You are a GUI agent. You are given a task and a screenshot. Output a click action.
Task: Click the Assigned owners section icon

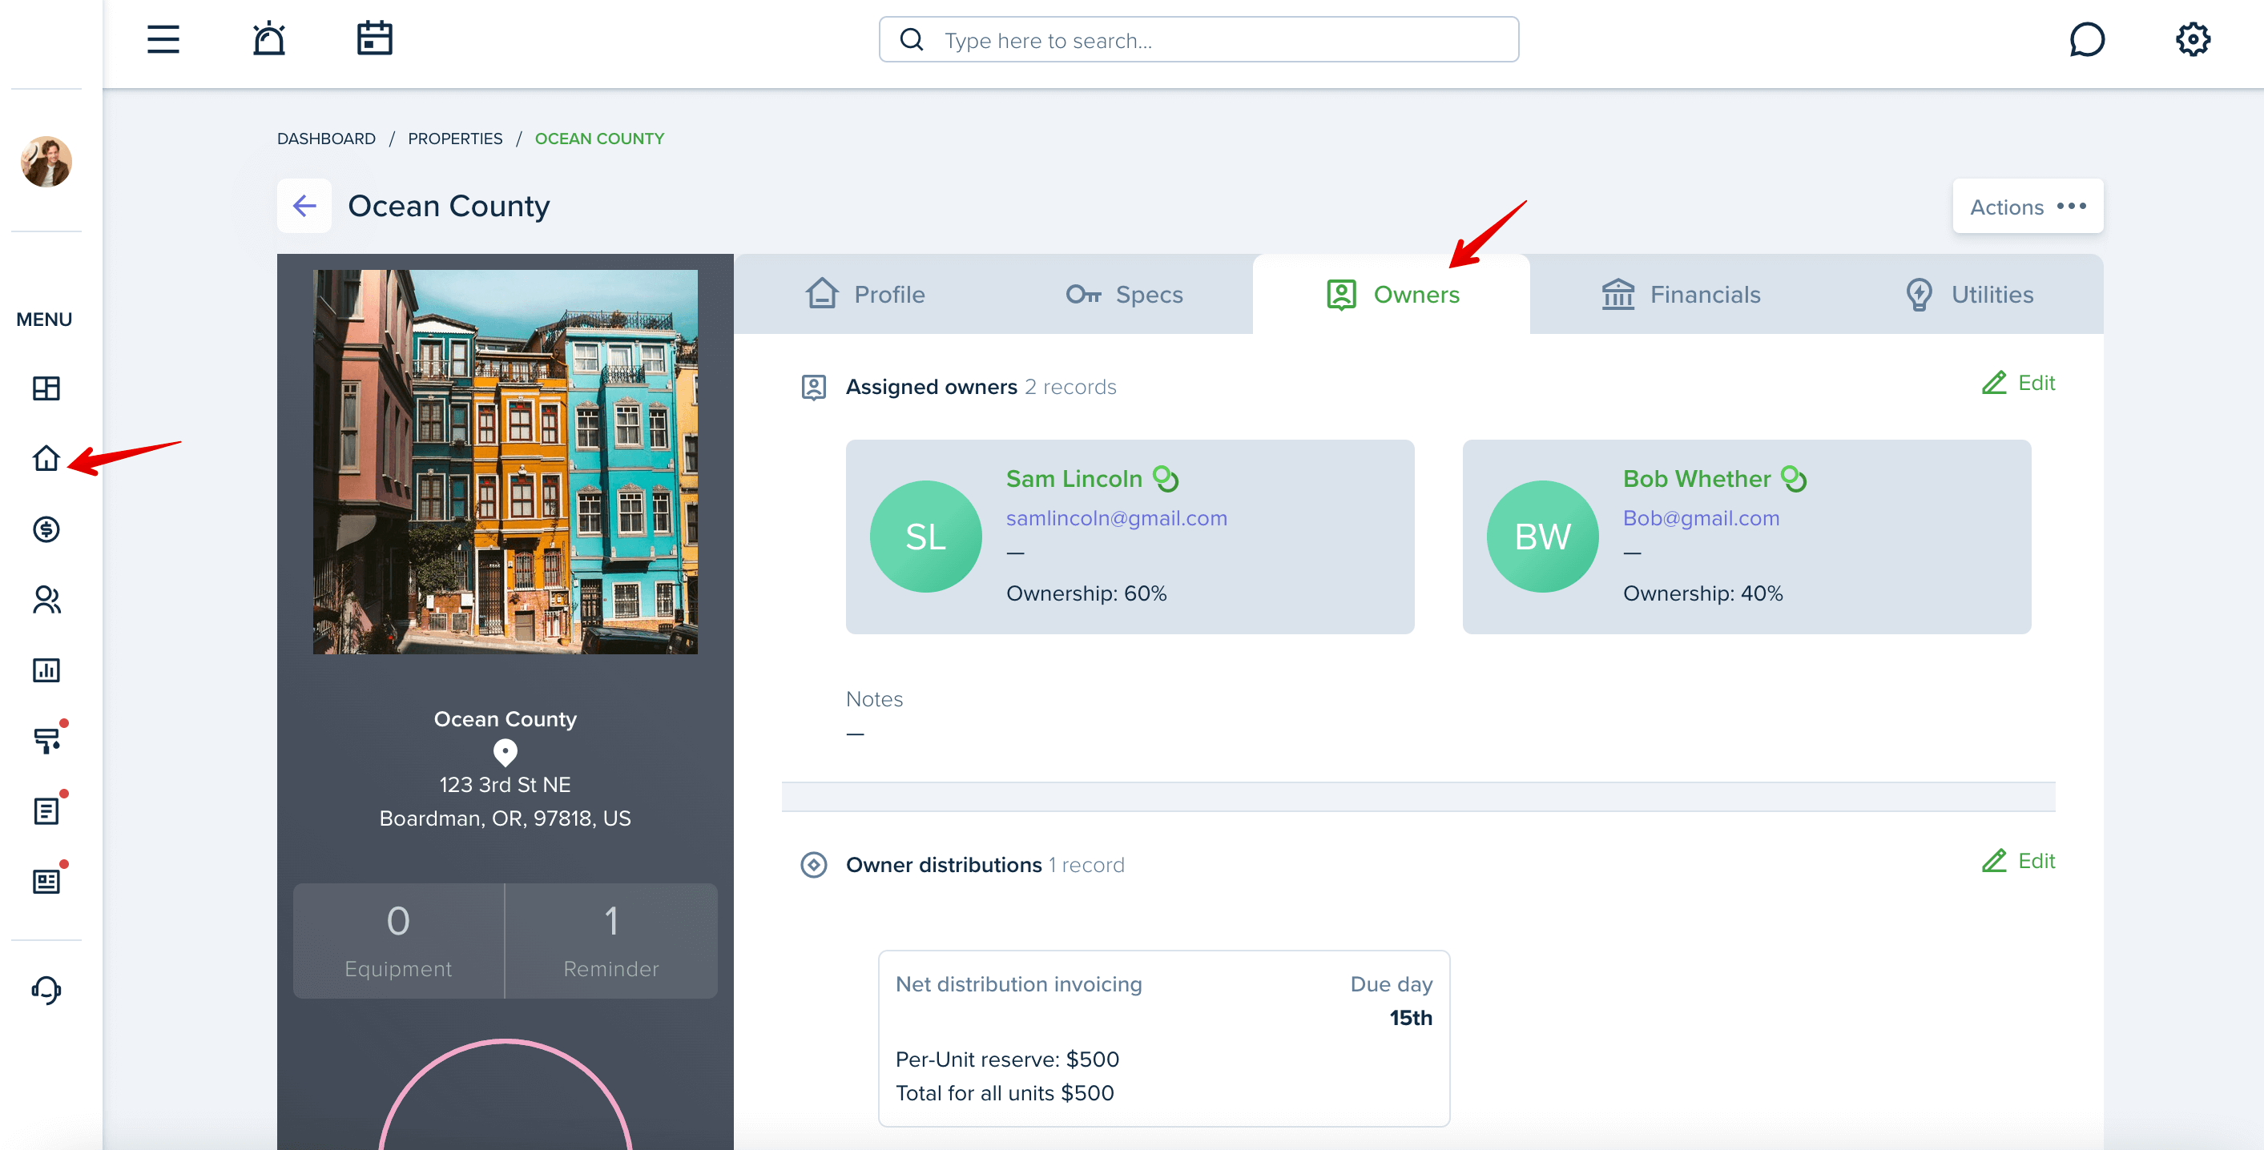coord(814,388)
